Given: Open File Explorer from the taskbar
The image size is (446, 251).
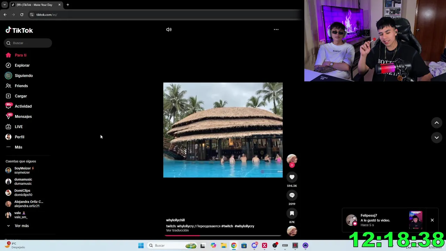Looking at the screenshot, I should point(223,245).
